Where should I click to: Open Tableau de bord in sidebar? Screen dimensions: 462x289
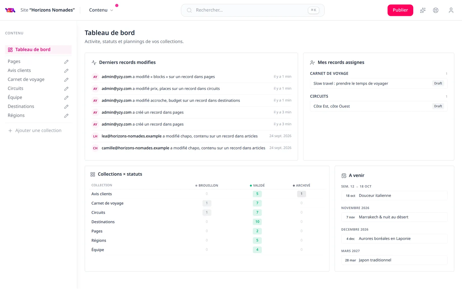38,50
